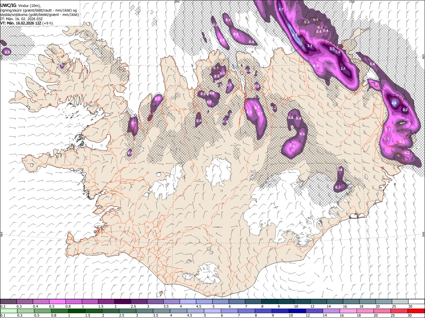
Task: Click the 3.7 value near the top edge
Action: pos(281,9)
